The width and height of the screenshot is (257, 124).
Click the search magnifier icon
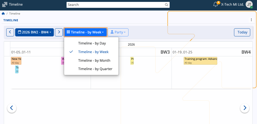pyautogui.click(x=166, y=5)
